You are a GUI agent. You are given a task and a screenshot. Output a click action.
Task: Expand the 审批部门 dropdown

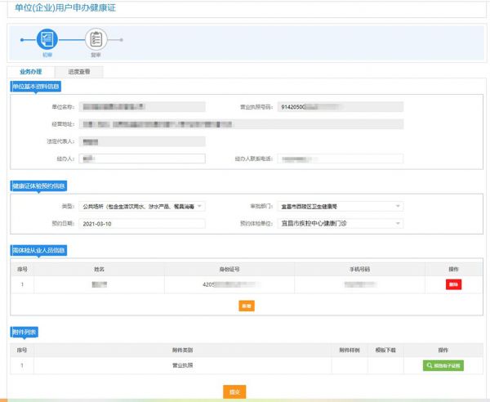pos(340,207)
